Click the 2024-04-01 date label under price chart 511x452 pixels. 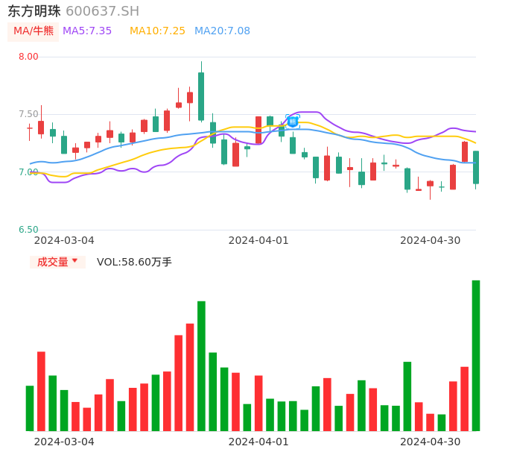[258, 240]
